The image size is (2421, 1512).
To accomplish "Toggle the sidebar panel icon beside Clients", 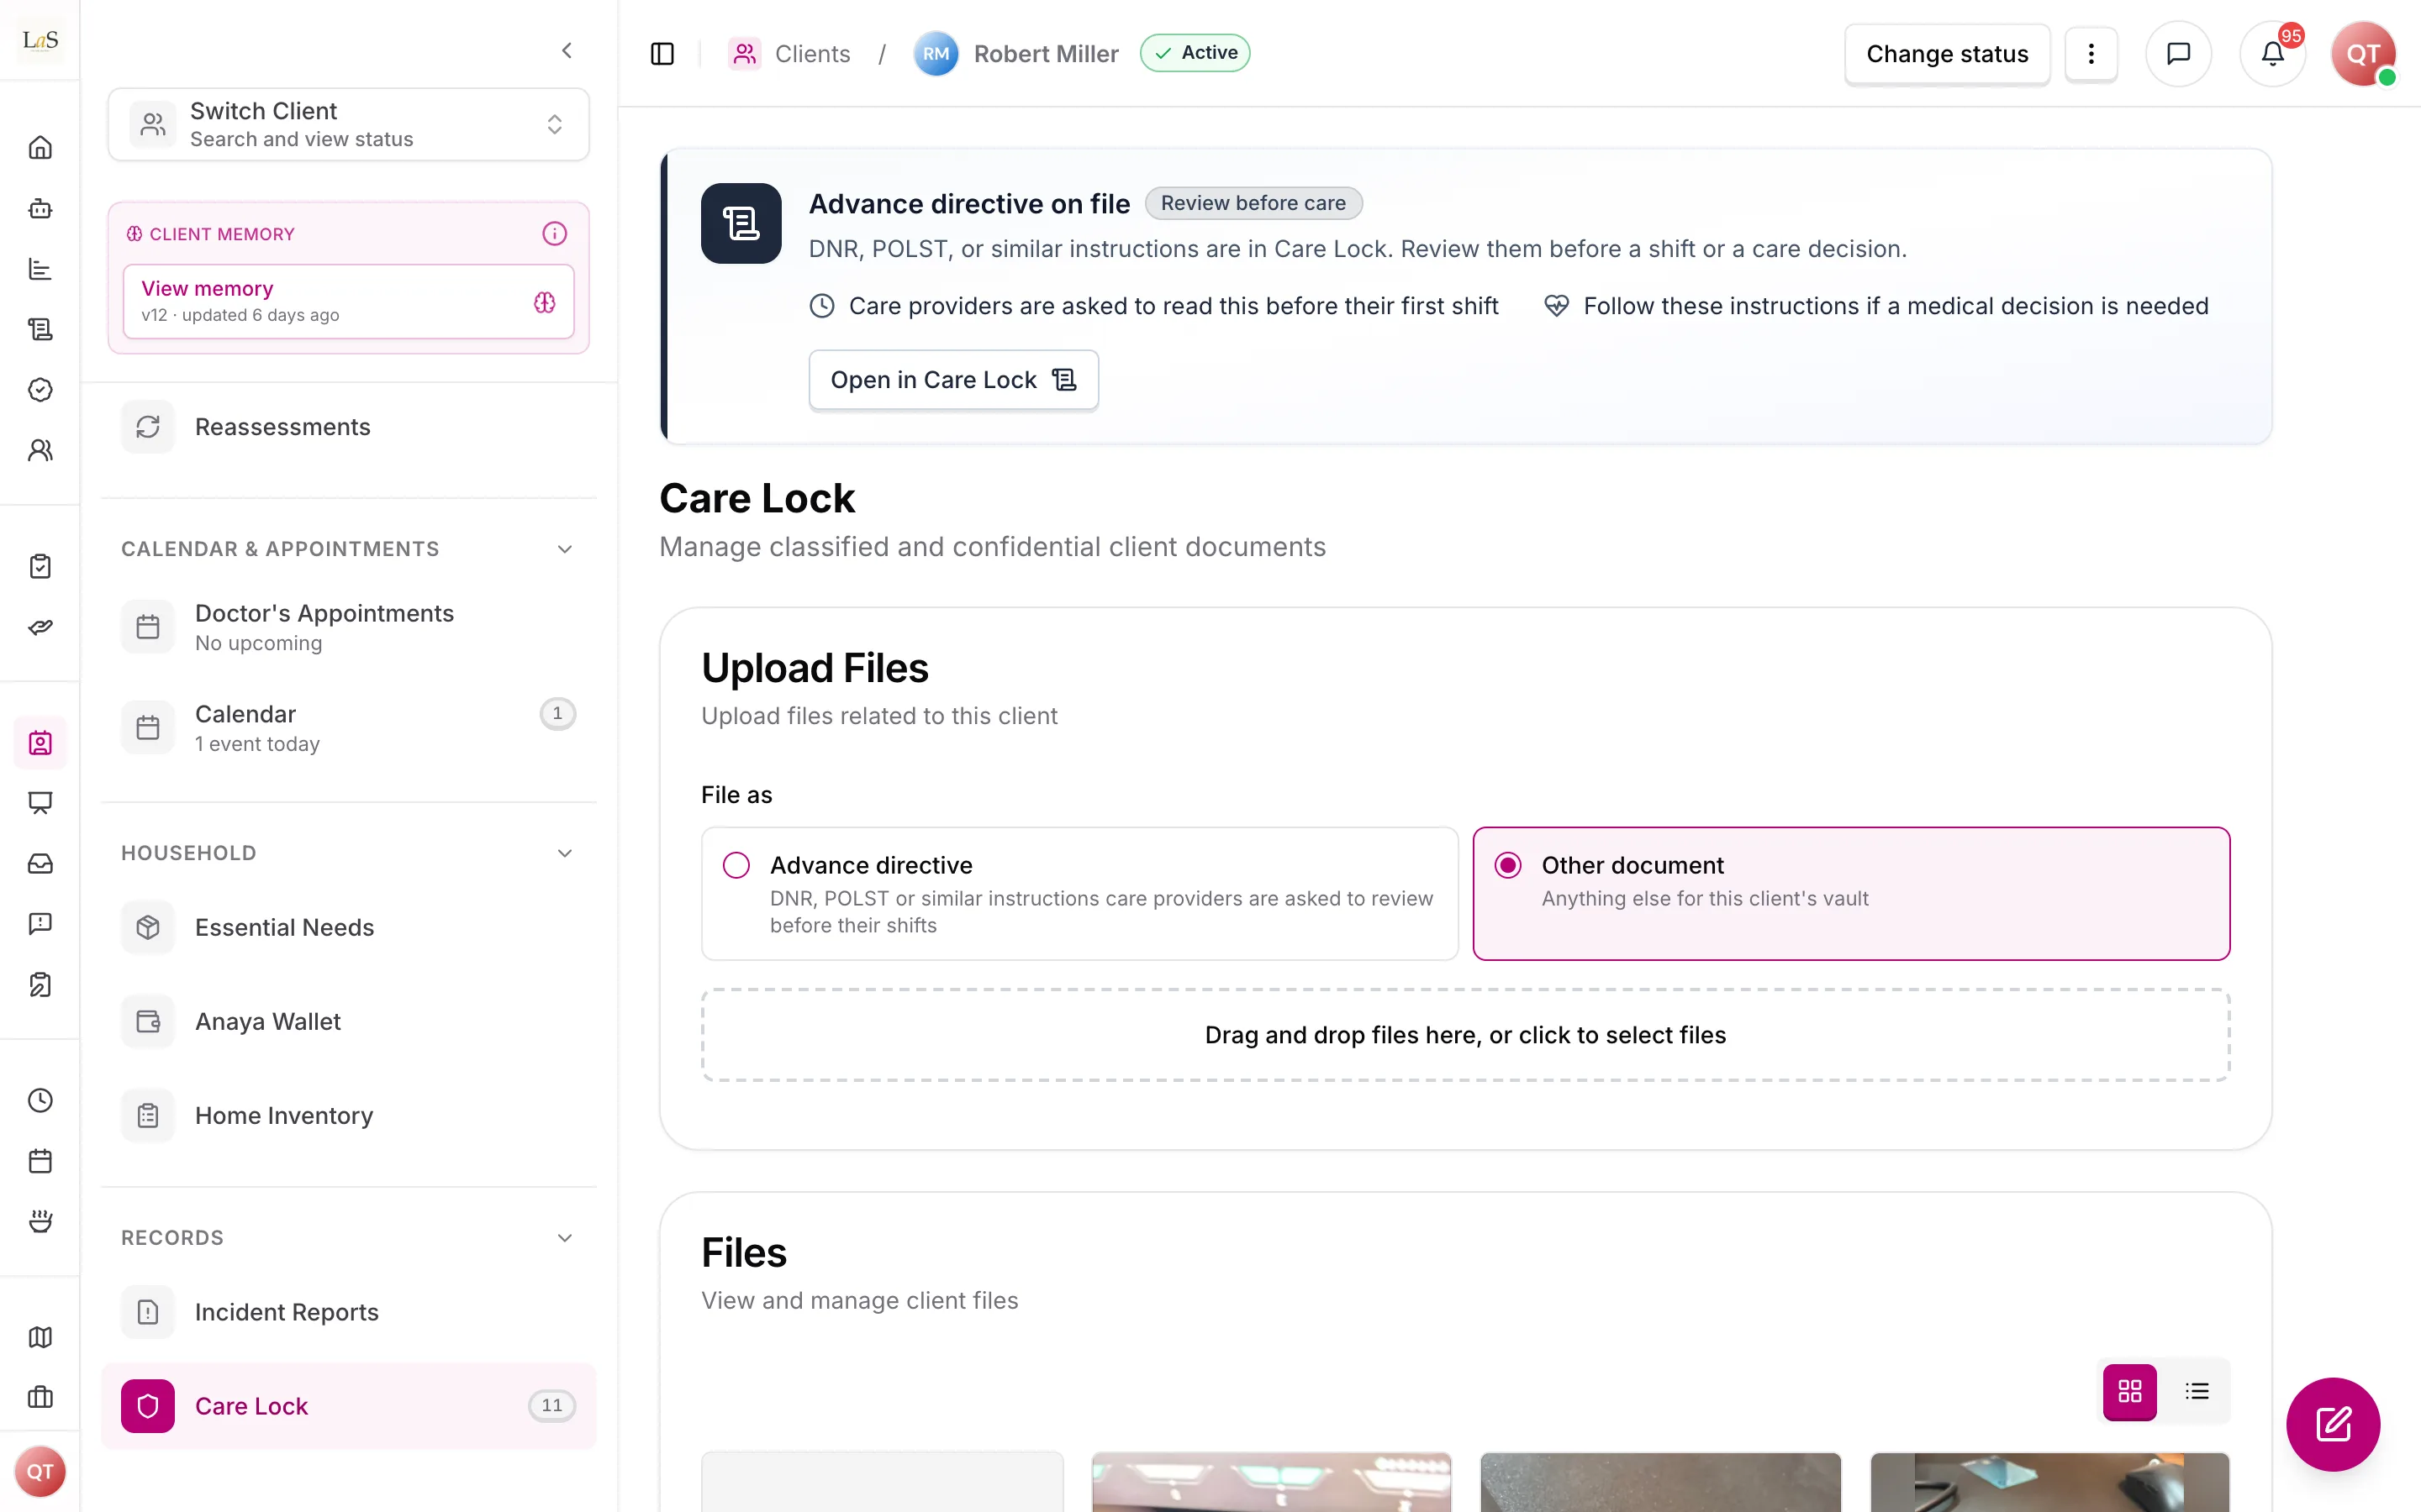I will [662, 54].
